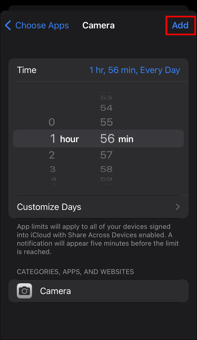Select the Camera list entry name
Viewport: 197px width, 340px height.
(x=55, y=291)
